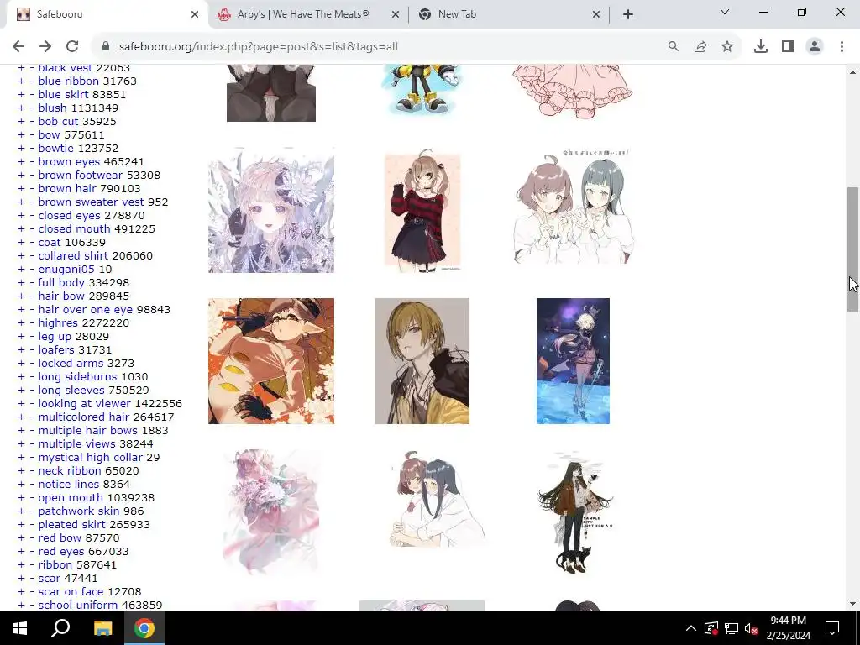Screen dimensions: 860x645
Task: Open the tab search chevron
Action: (x=725, y=12)
